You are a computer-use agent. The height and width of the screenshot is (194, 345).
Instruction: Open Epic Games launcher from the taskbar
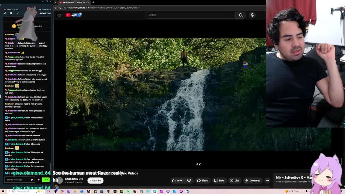pyautogui.click(x=135, y=191)
